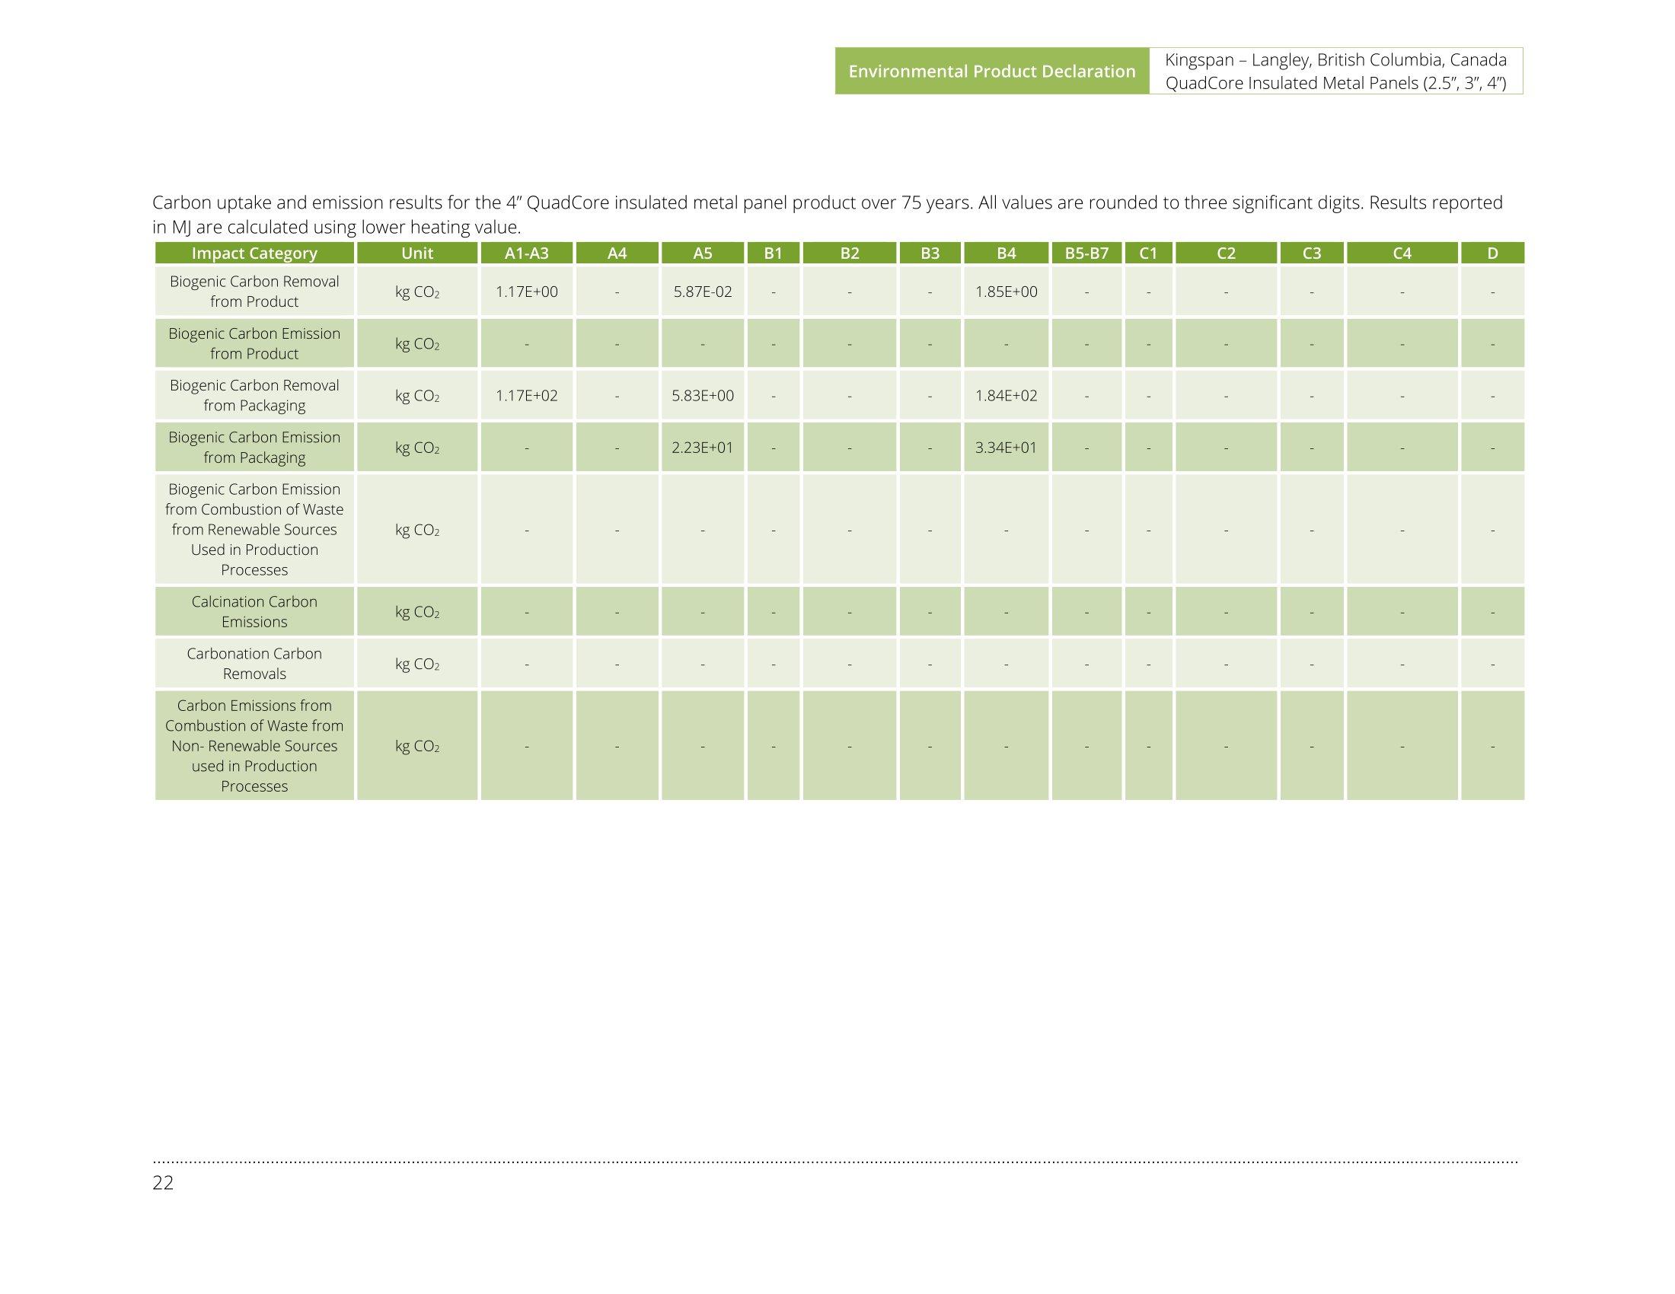Click 'Carbonation Carbon Removals' row label
The width and height of the screenshot is (1675, 1294).
click(254, 664)
